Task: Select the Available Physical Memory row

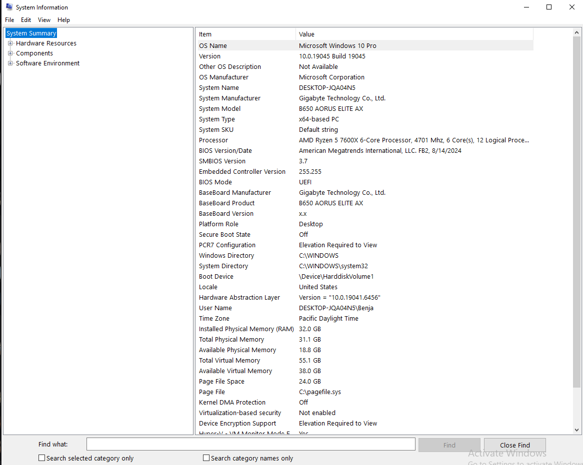Action: click(364, 350)
